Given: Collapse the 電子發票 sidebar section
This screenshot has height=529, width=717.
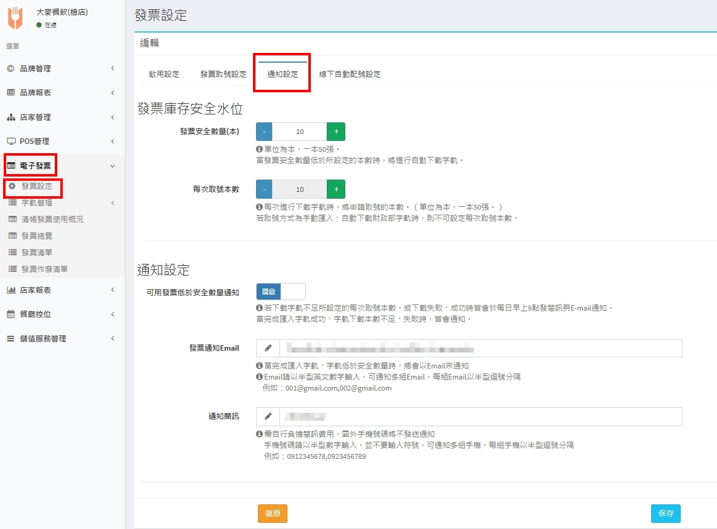Looking at the screenshot, I should 62,165.
